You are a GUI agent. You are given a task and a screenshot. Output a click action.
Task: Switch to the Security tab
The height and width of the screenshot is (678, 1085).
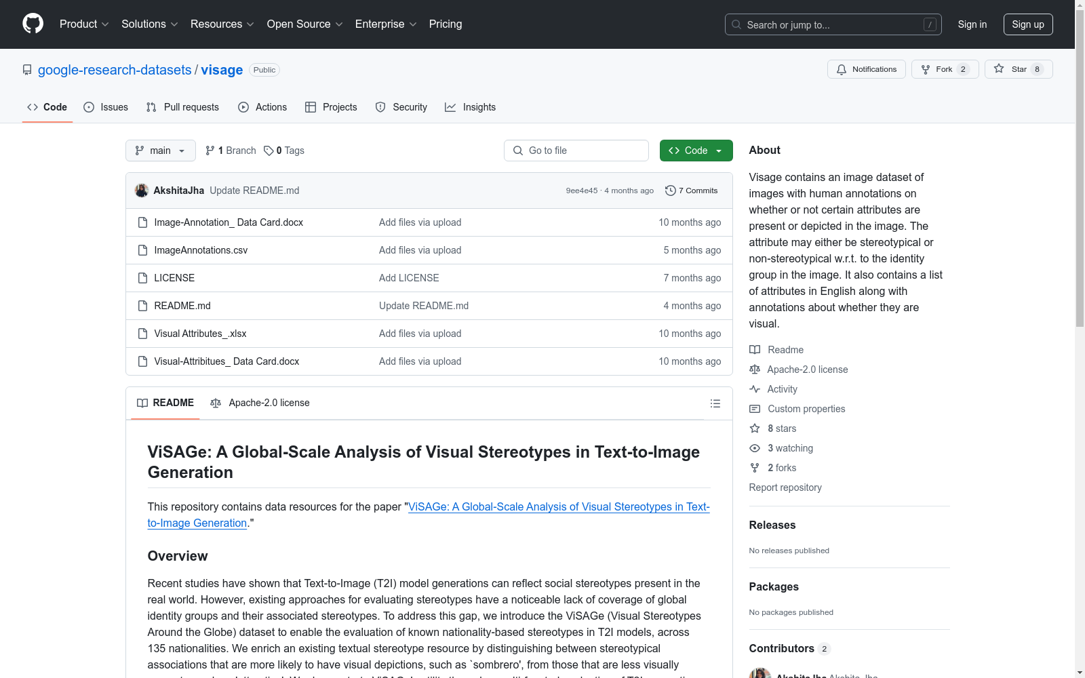click(401, 107)
